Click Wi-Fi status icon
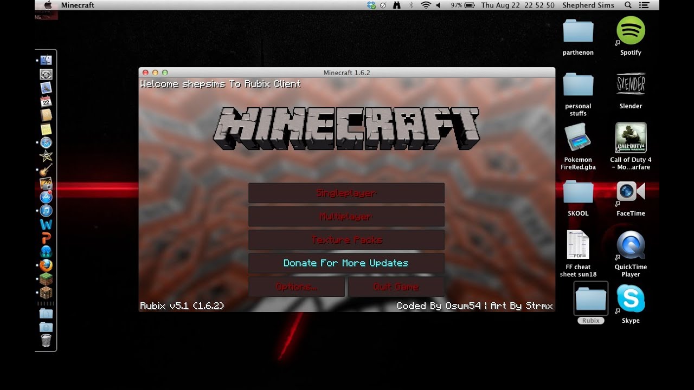This screenshot has width=694, height=390. 426,5
